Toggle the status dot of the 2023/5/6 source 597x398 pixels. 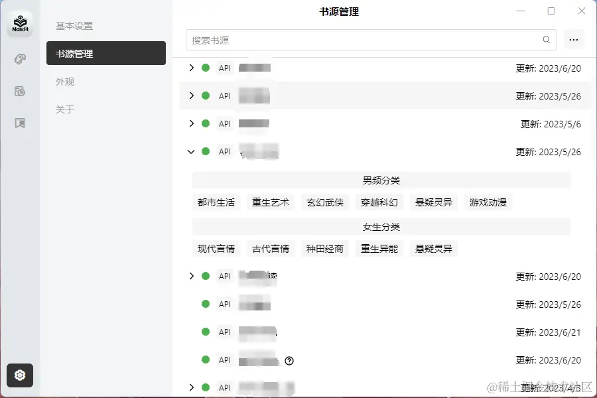tap(204, 123)
